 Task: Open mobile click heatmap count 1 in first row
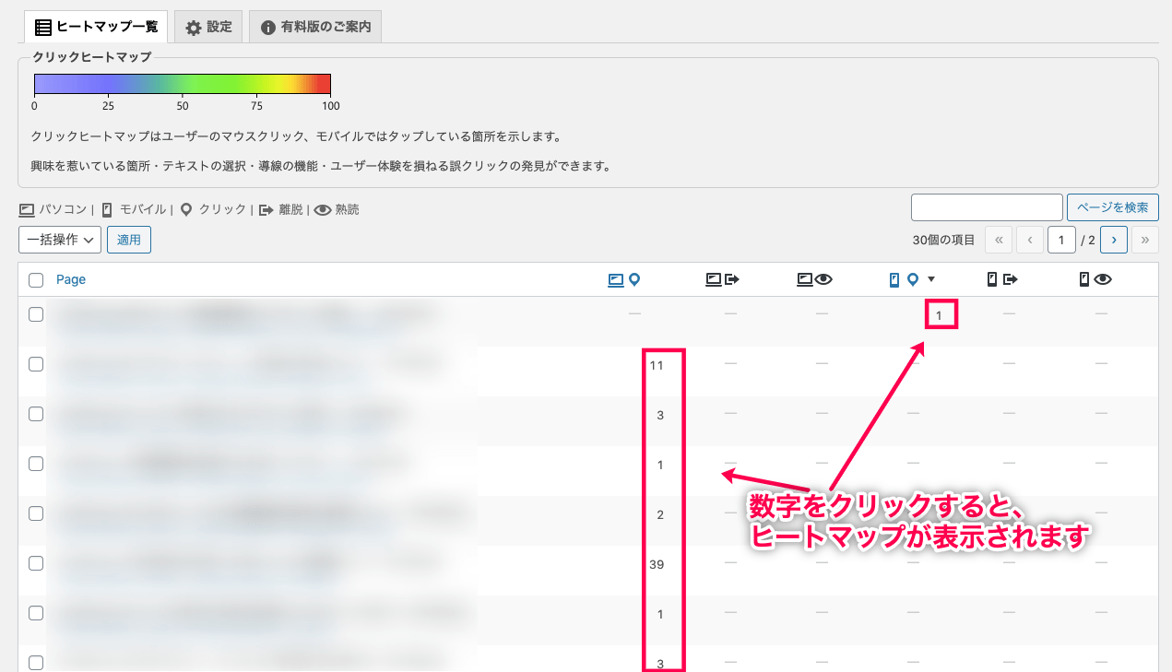pyautogui.click(x=939, y=316)
